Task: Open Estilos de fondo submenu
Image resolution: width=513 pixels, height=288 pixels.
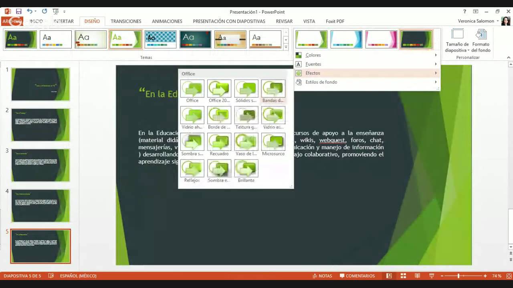Action: tap(367, 82)
